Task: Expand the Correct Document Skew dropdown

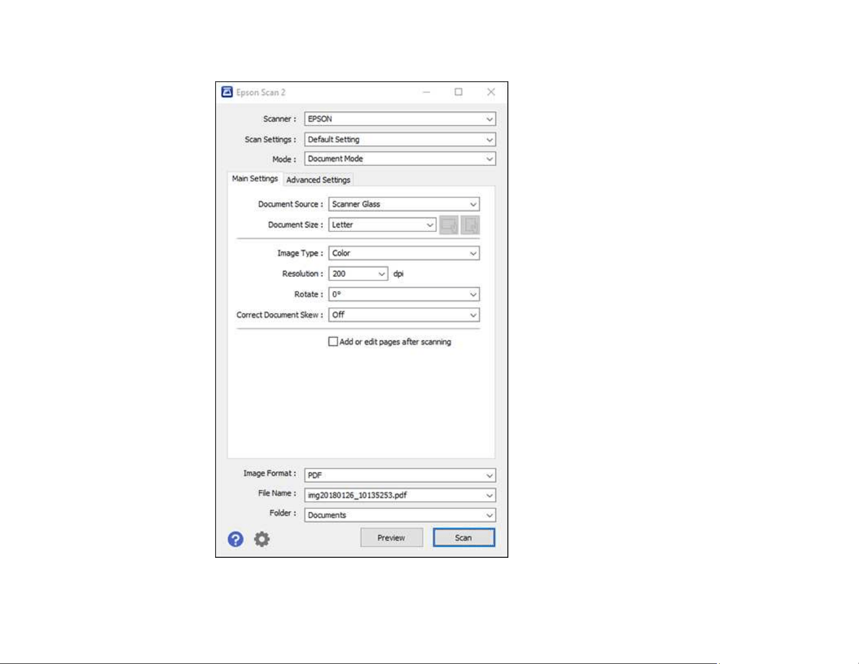Action: coord(404,315)
